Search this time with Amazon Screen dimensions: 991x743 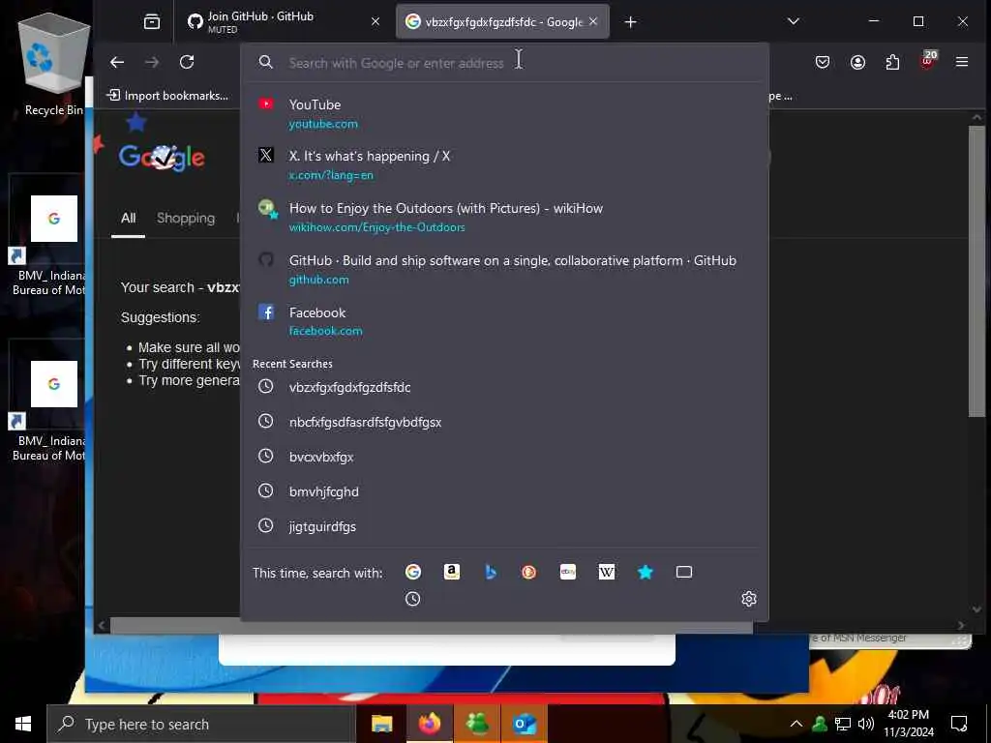(451, 572)
